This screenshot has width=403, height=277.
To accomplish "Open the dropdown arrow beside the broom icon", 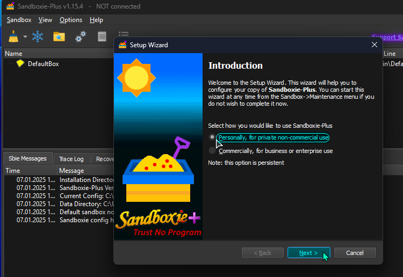I will (x=25, y=37).
